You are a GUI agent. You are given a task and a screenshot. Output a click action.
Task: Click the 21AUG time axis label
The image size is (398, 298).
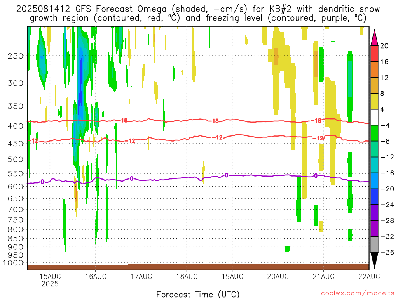coord(323,276)
